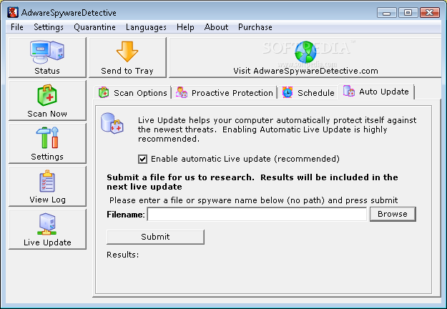Open the About menu
This screenshot has height=309, width=447.
(x=216, y=27)
